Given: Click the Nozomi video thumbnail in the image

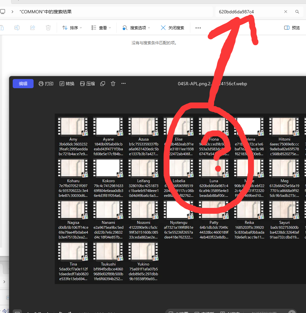Looking at the screenshot, I should [x=143, y=210].
